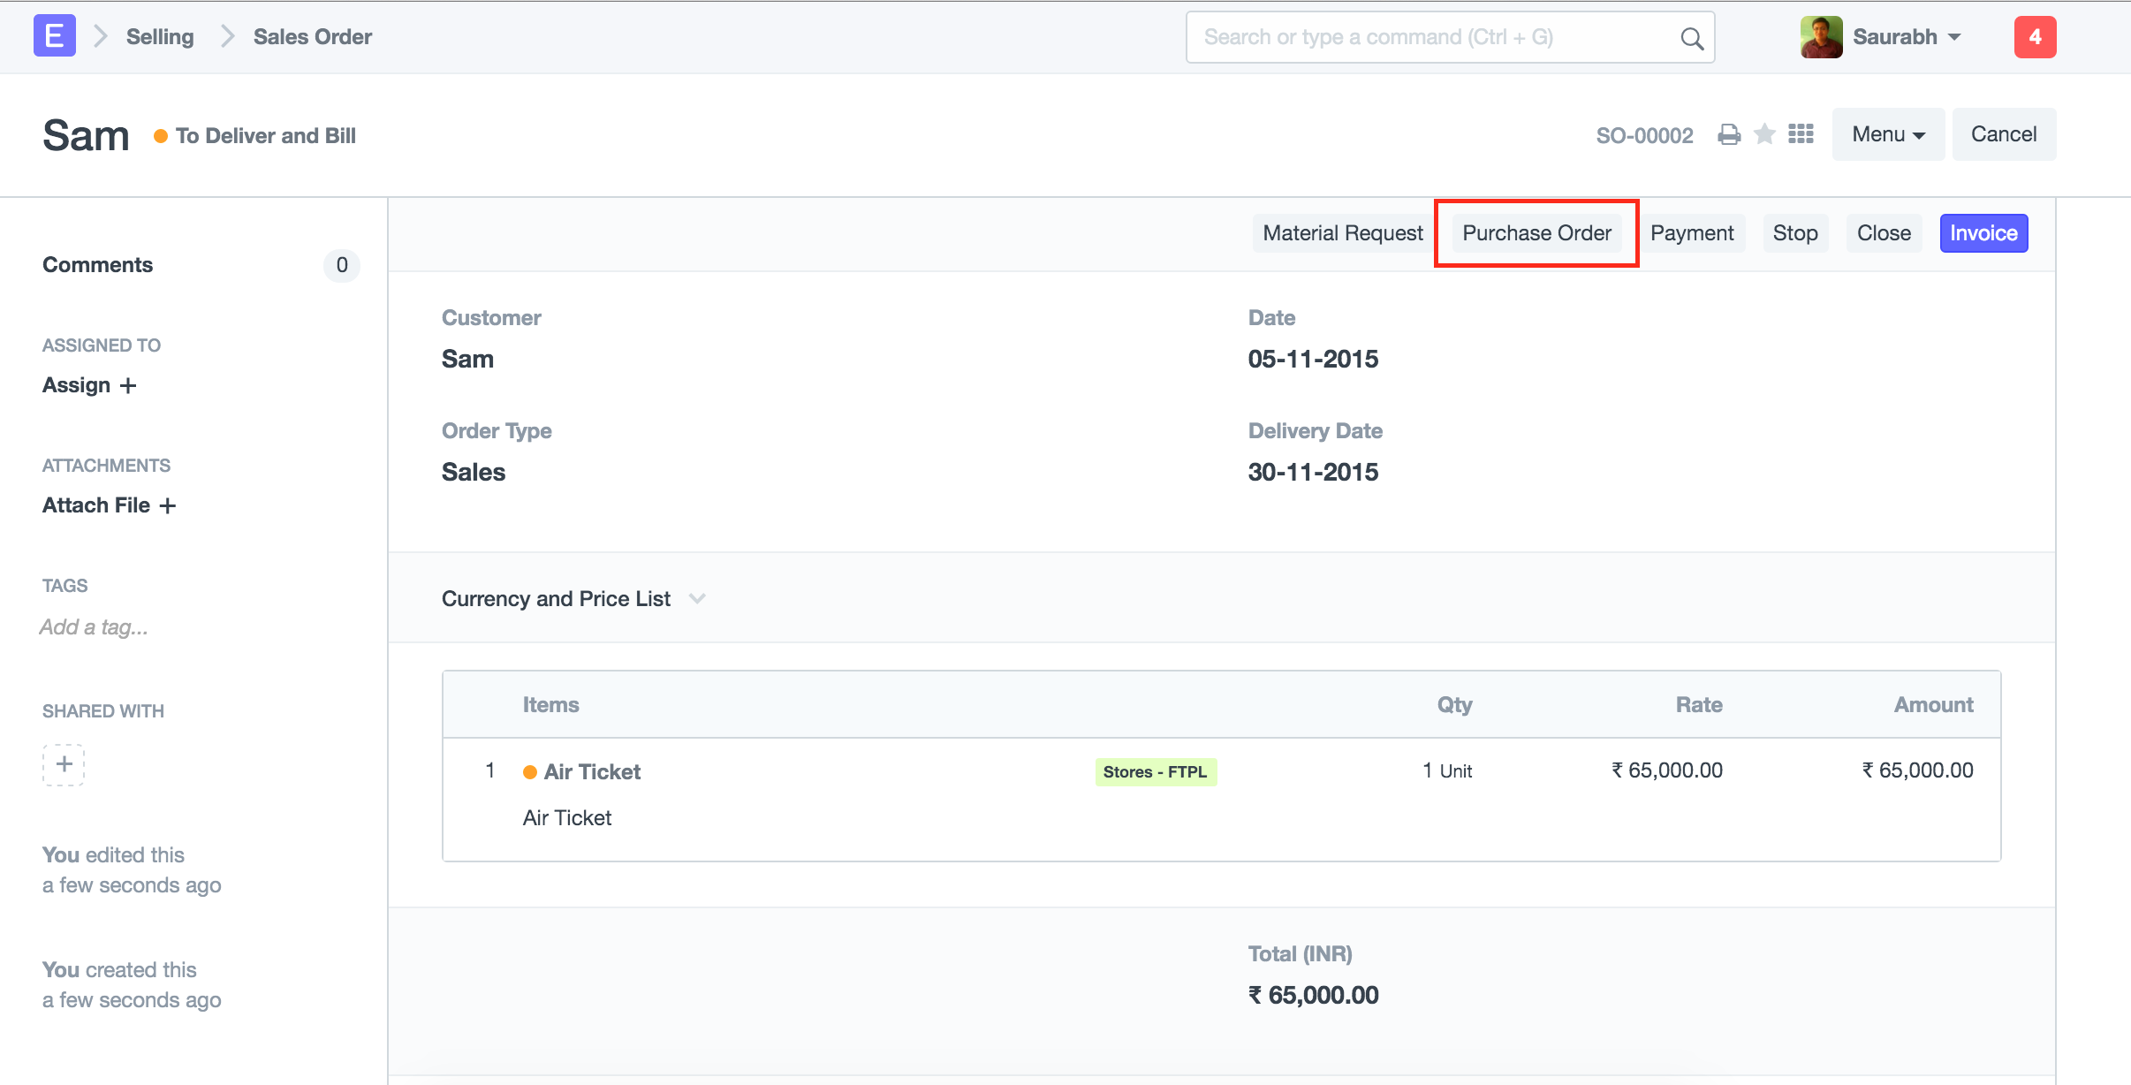Viewport: 2131px width, 1085px height.
Task: Click the red notification badge showing 4
Action: pos(2034,37)
